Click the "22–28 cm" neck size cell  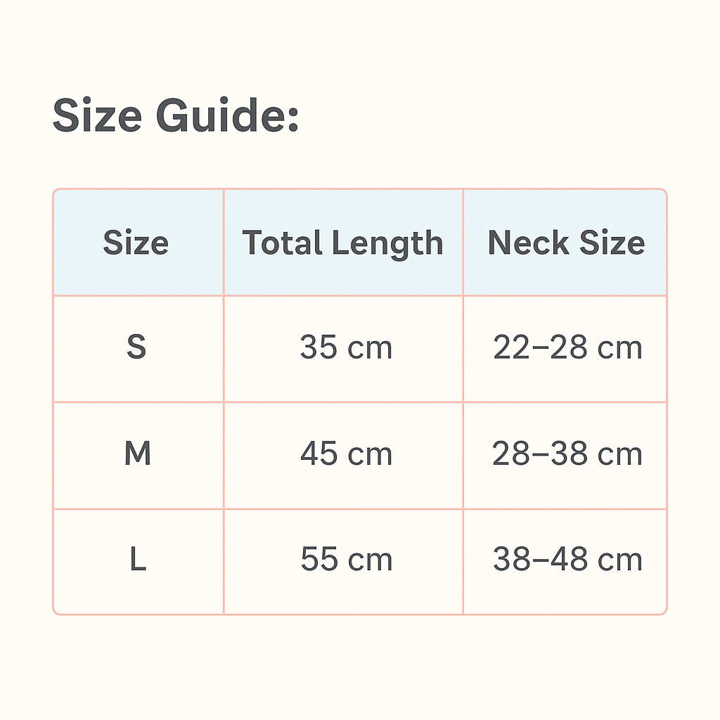tap(567, 348)
